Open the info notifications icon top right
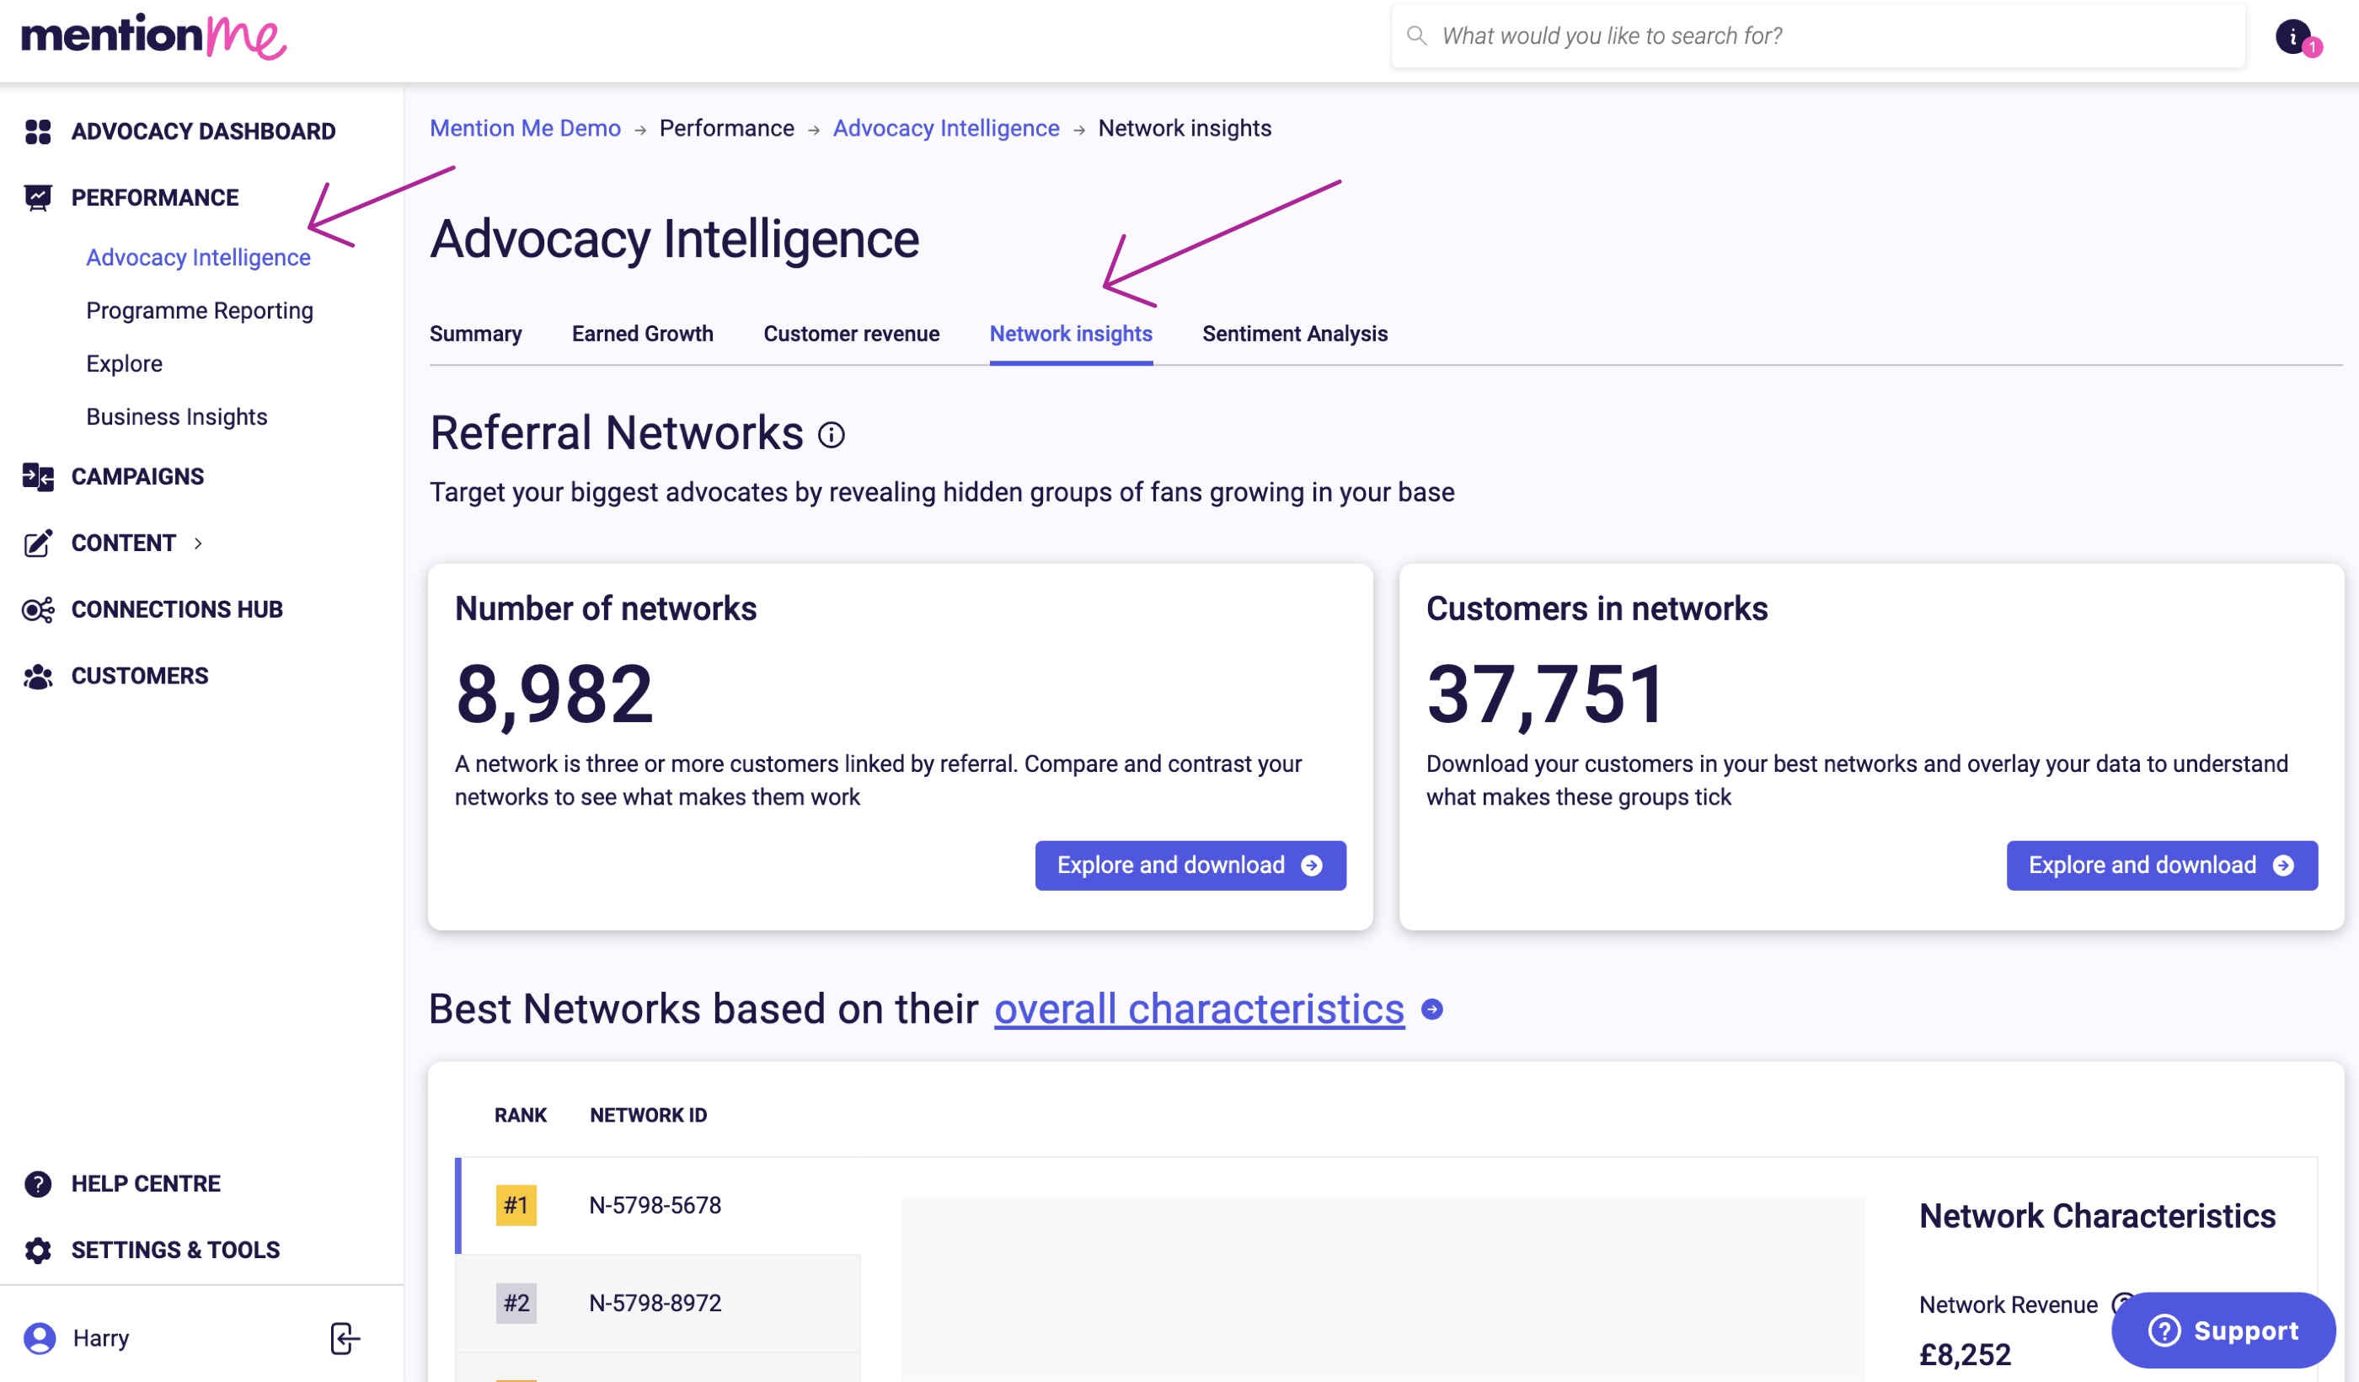The height and width of the screenshot is (1382, 2359). [x=2294, y=36]
